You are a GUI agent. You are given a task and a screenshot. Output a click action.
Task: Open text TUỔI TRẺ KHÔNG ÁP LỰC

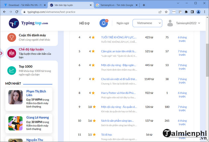point(119,37)
